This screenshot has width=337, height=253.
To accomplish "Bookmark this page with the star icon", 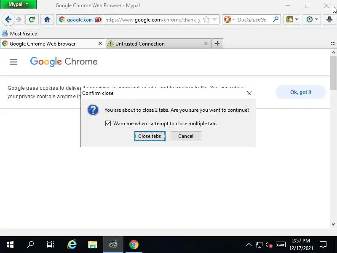I will [x=206, y=19].
